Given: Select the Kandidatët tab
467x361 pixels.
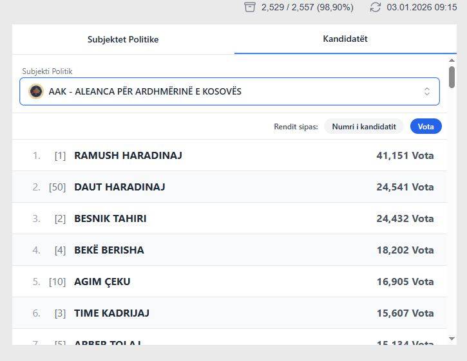Looking at the screenshot, I should (x=345, y=39).
